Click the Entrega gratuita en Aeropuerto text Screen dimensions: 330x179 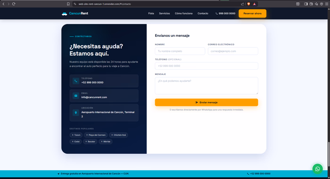[x=94, y=174]
